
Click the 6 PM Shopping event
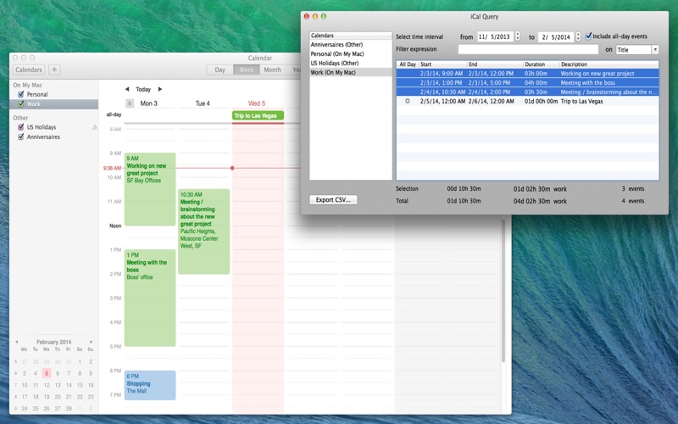coord(150,385)
